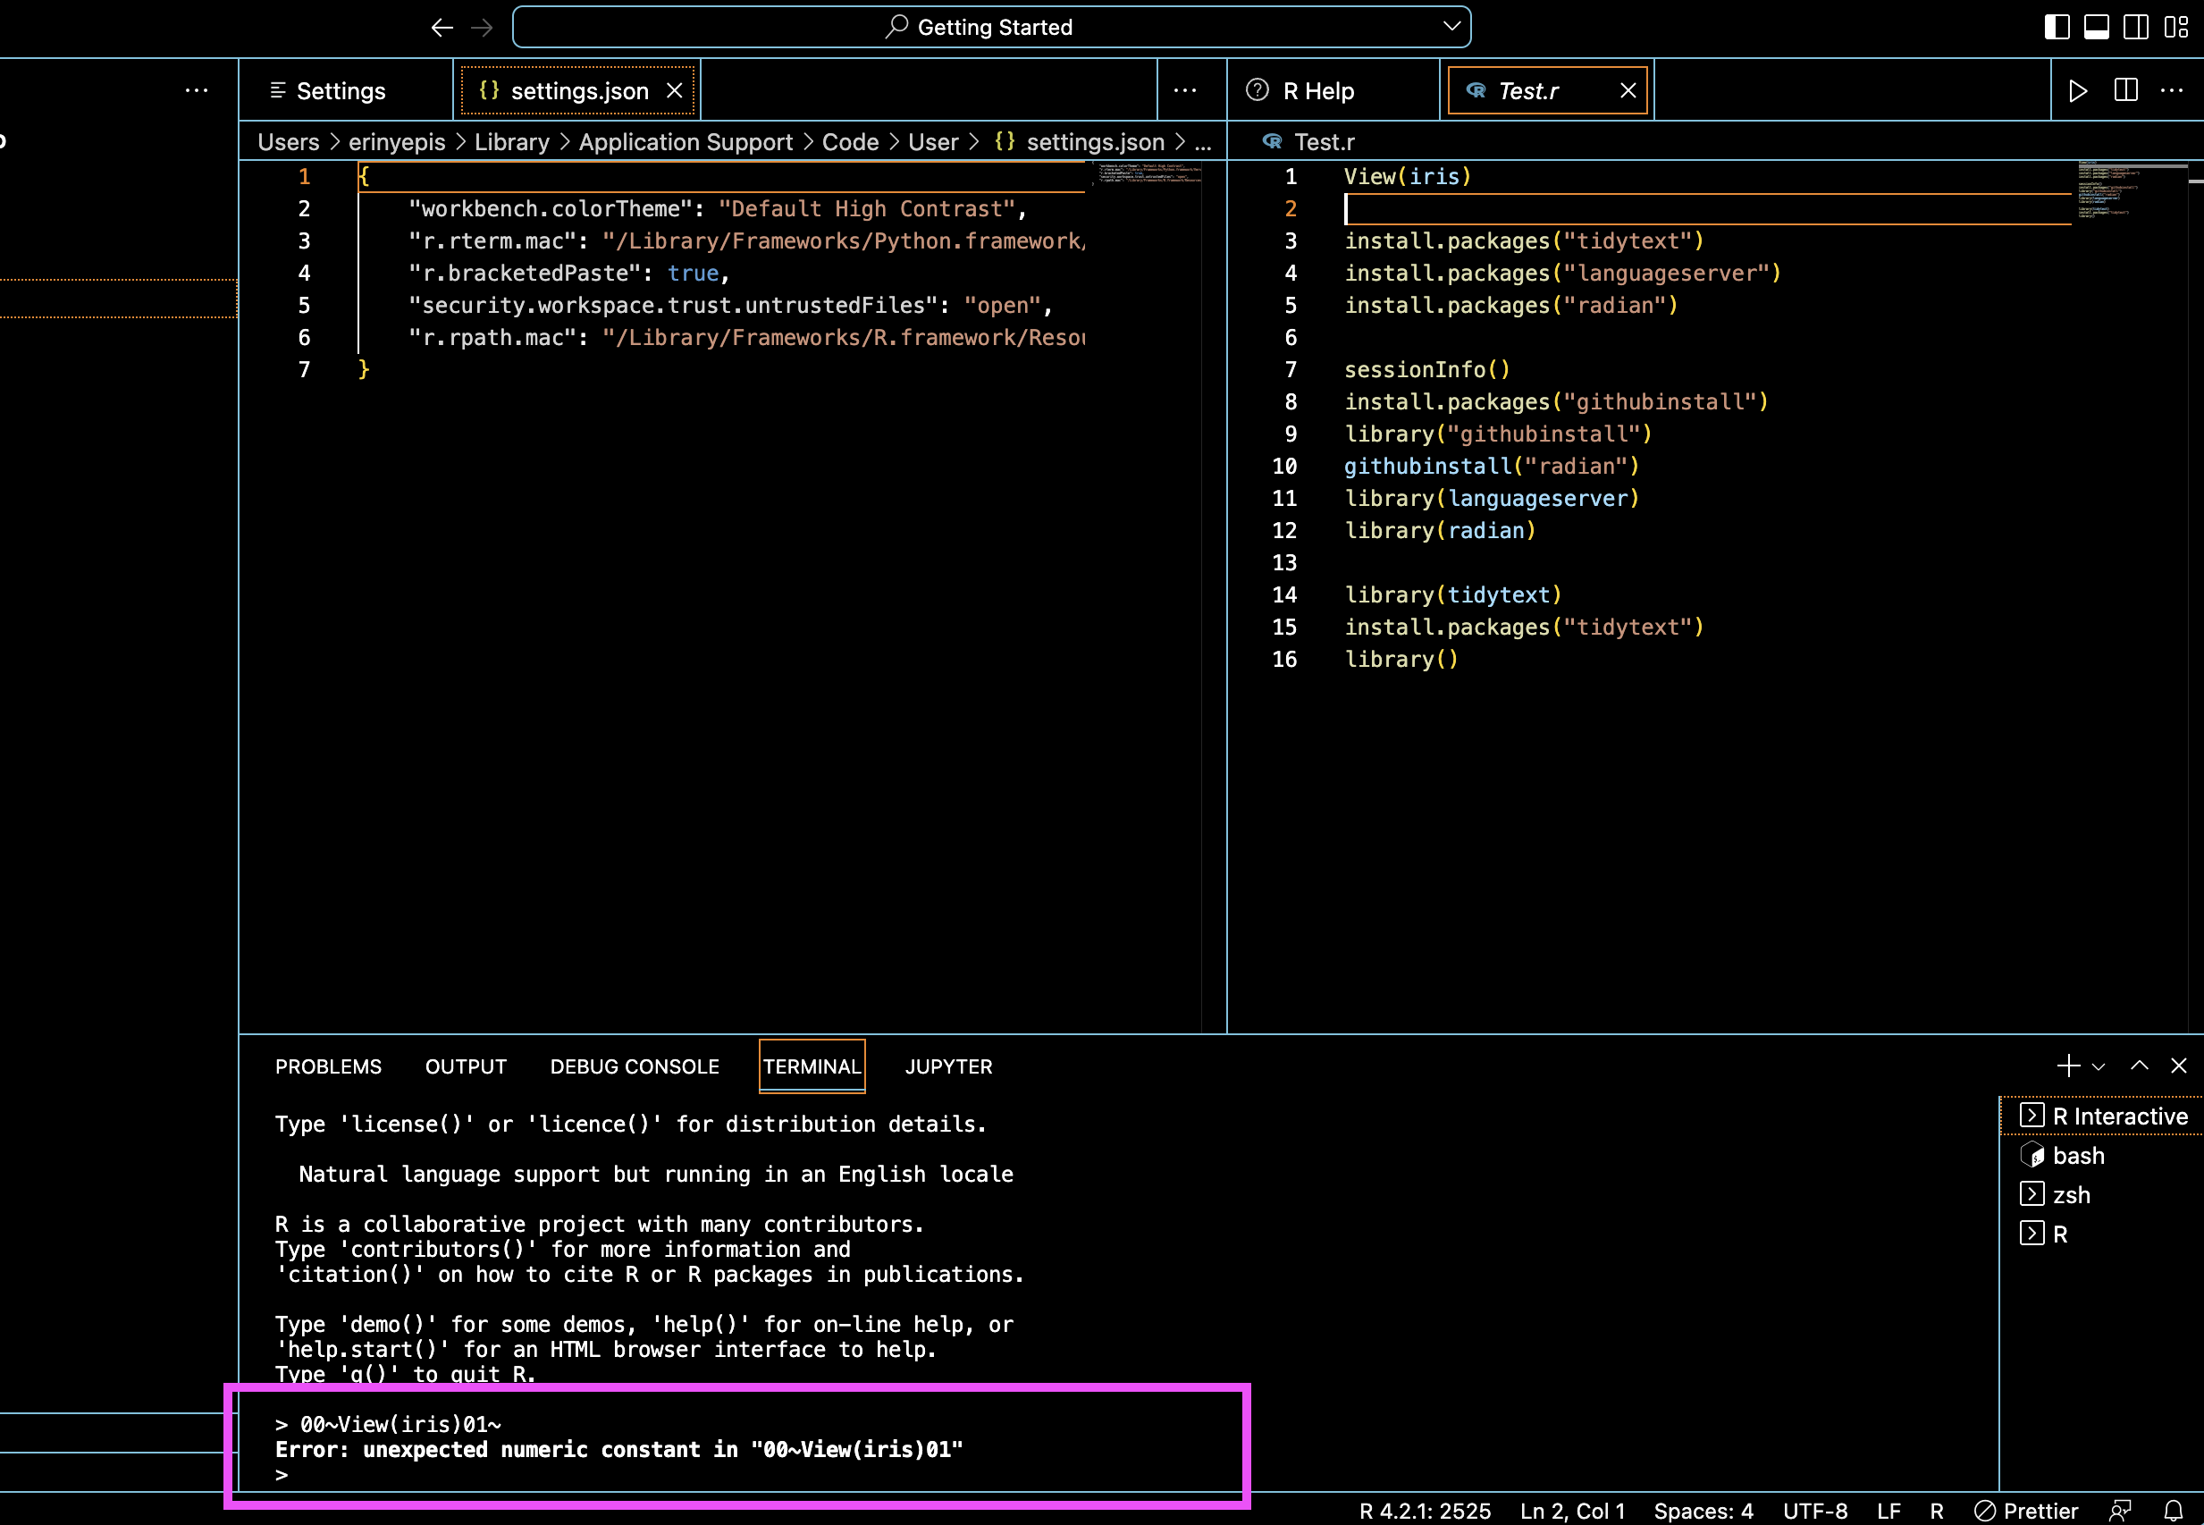Click the back navigation arrow
This screenshot has height=1525, width=2204.
(x=442, y=27)
